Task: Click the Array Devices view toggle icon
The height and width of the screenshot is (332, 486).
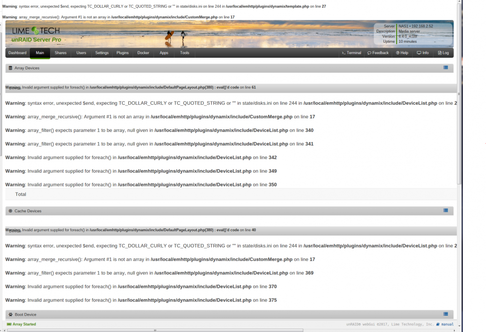Action: [446, 67]
